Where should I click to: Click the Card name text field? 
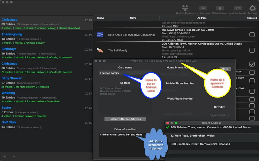point(125,73)
